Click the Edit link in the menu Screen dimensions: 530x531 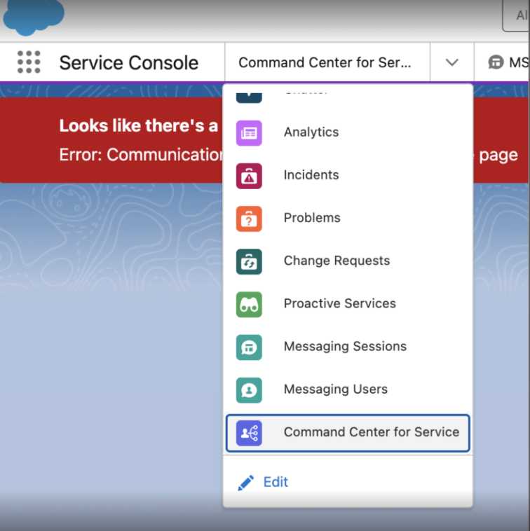click(276, 482)
